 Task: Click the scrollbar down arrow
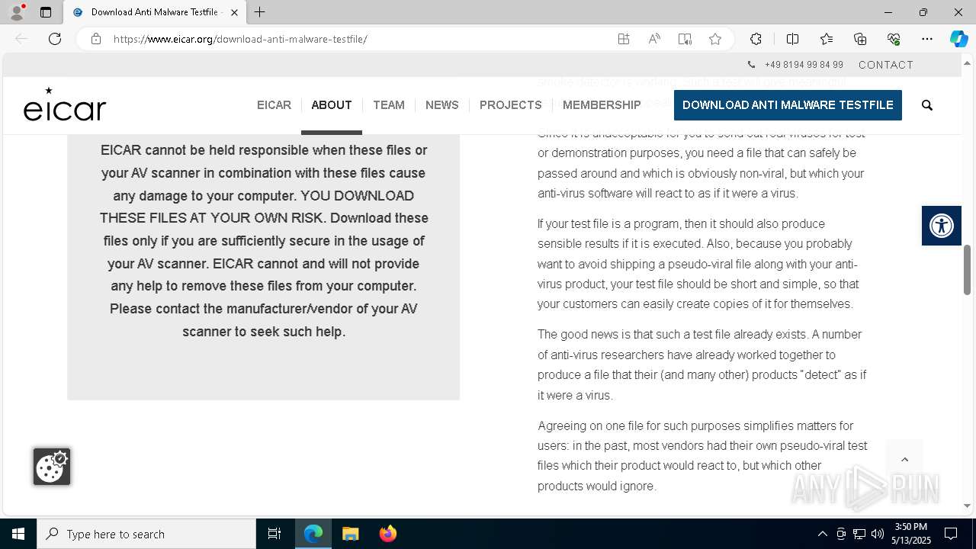point(967,506)
